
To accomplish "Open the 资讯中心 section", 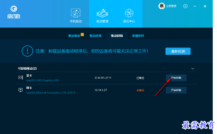I will 129,16.
